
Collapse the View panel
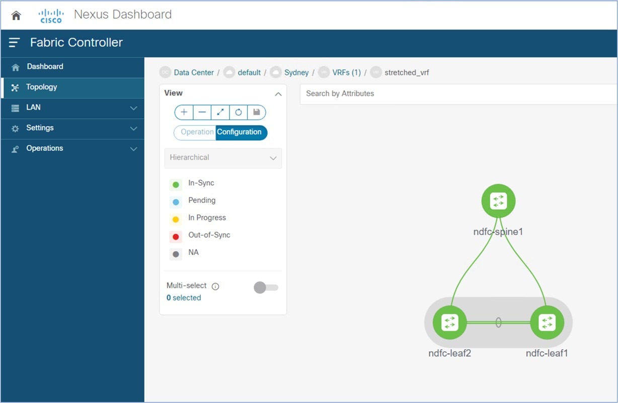[278, 94]
